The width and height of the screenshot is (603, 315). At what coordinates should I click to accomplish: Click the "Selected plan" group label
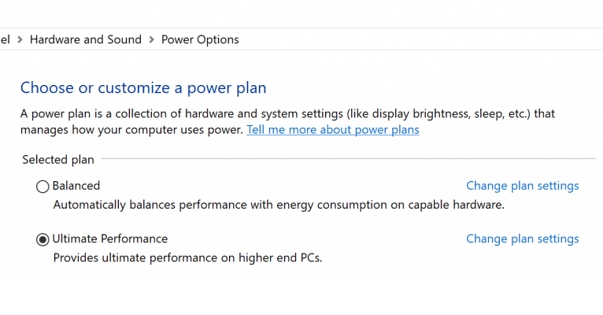tap(58, 160)
